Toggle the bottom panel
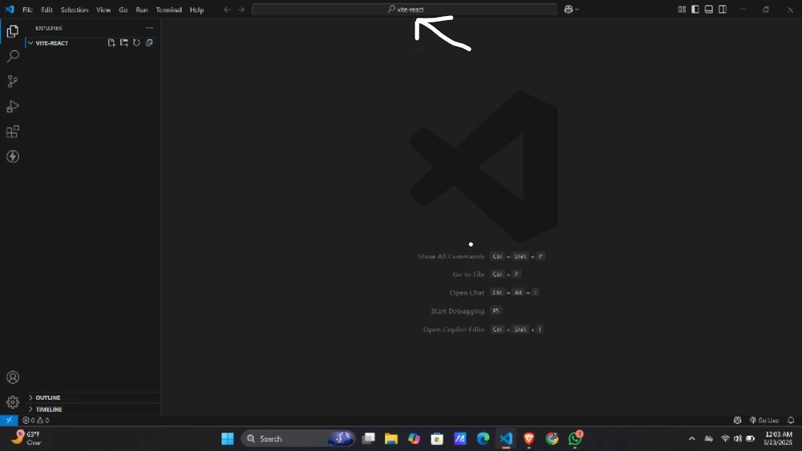This screenshot has height=451, width=802. tap(709, 9)
